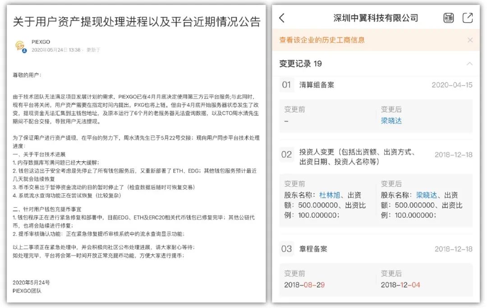Viewport: 487px width, 308px height.
Task: Open 杜林旭 shareholder link in 变更前
Action: [330, 195]
